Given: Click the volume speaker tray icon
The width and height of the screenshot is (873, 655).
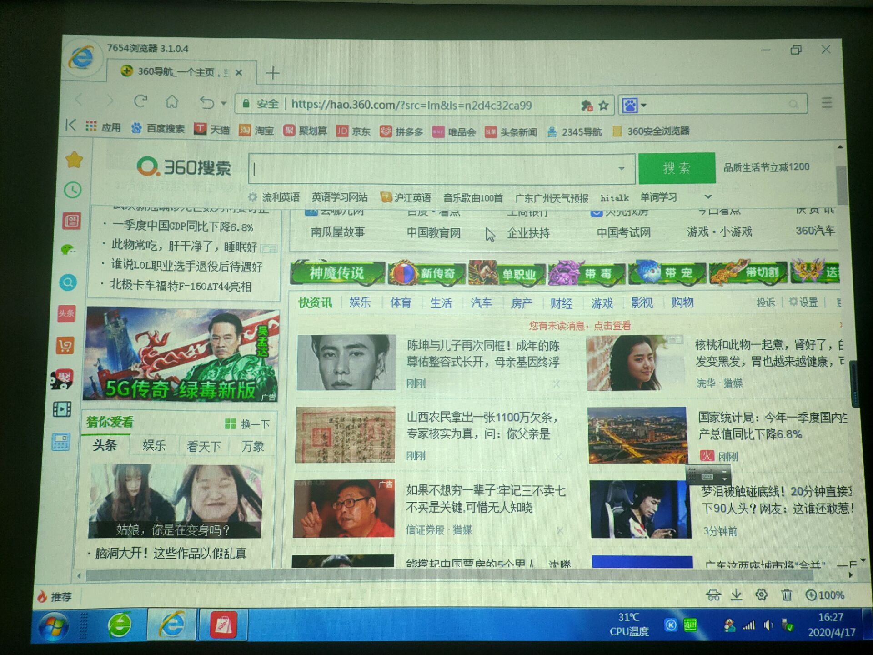Looking at the screenshot, I should 768,625.
